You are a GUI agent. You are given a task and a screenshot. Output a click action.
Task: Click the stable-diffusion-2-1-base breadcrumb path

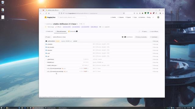(x=59, y=37)
